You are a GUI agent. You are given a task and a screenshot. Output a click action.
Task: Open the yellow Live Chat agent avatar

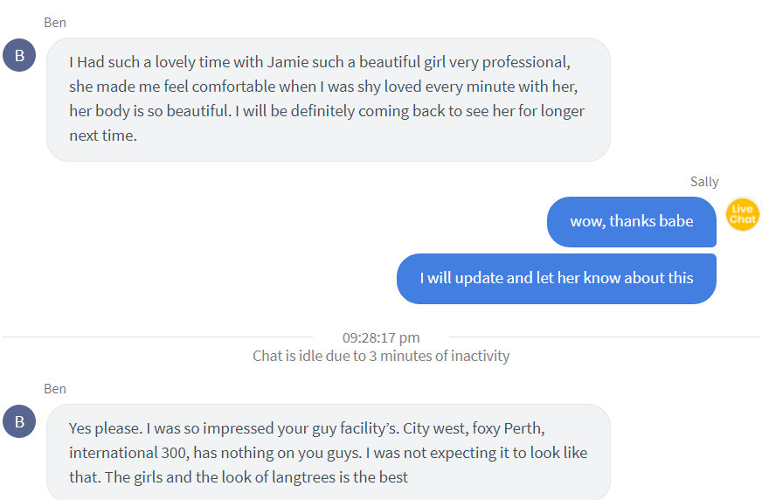click(x=743, y=214)
